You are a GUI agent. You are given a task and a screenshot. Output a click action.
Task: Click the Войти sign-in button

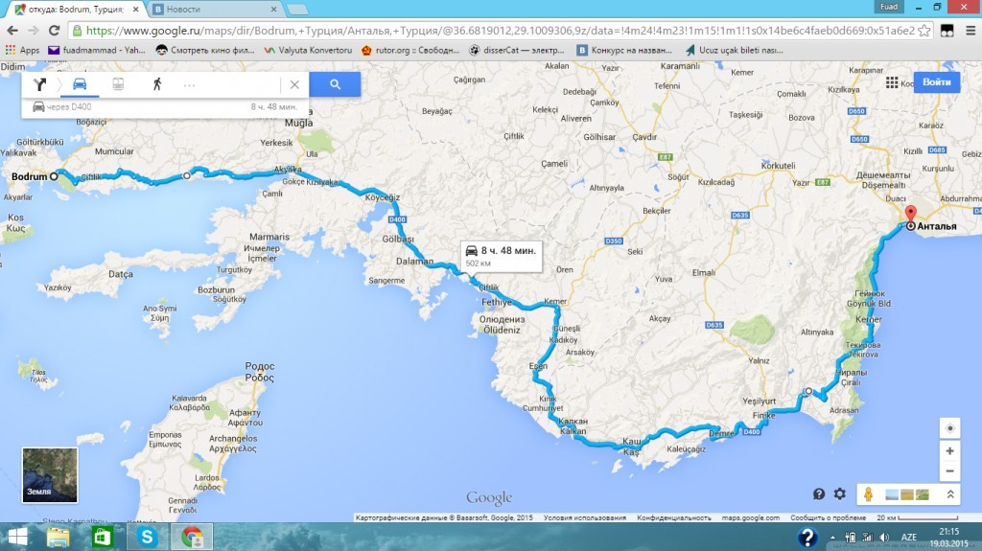(936, 82)
